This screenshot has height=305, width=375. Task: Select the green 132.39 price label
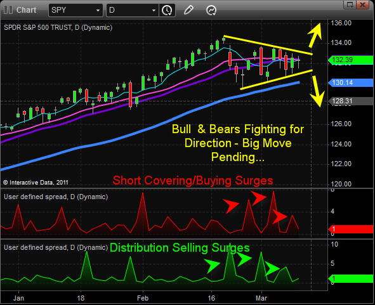click(x=351, y=60)
